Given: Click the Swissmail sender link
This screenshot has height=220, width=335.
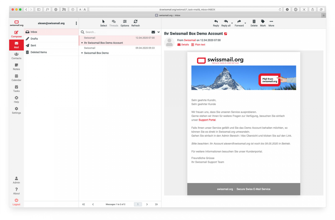Looking at the screenshot, I should pos(190,40).
